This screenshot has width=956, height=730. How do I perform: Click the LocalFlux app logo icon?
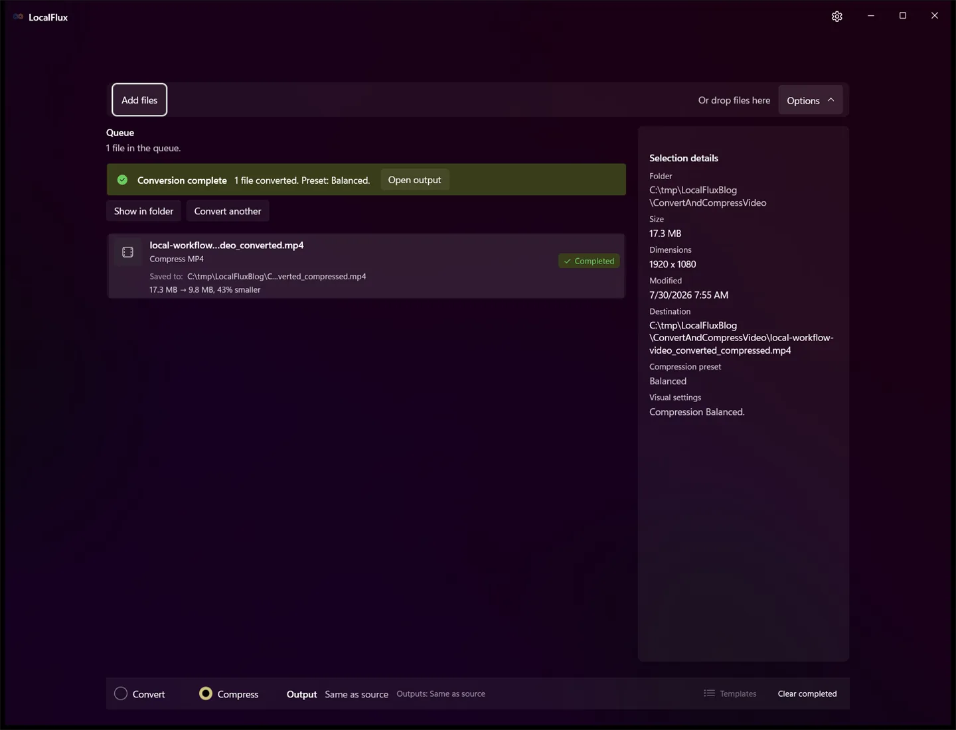click(x=18, y=17)
